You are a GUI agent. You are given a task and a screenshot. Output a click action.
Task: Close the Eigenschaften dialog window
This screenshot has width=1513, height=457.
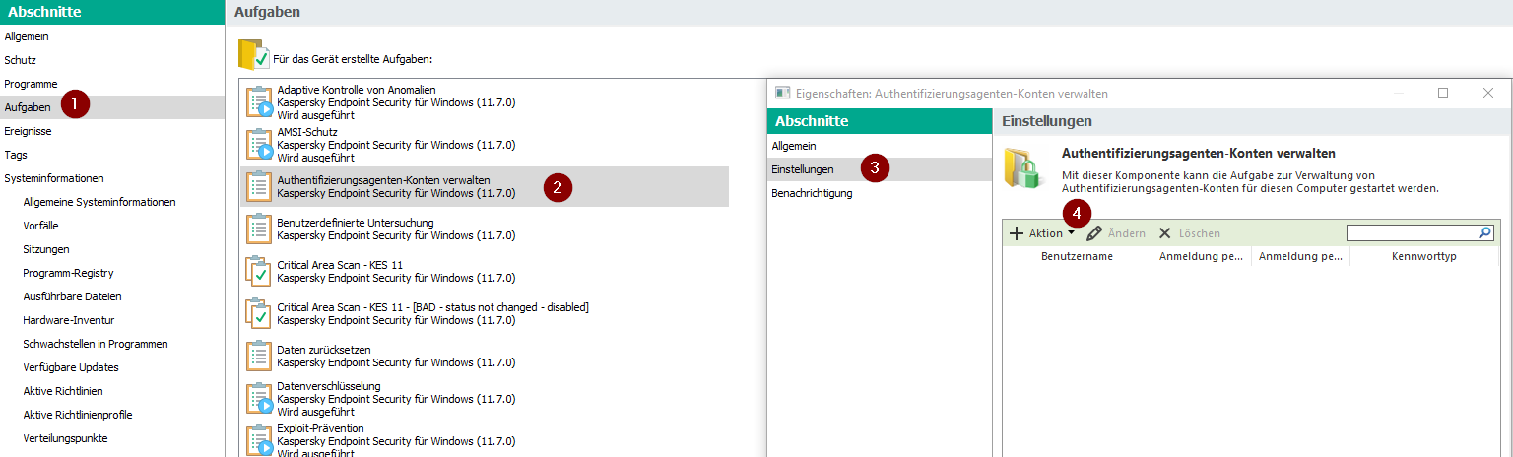click(x=1488, y=93)
